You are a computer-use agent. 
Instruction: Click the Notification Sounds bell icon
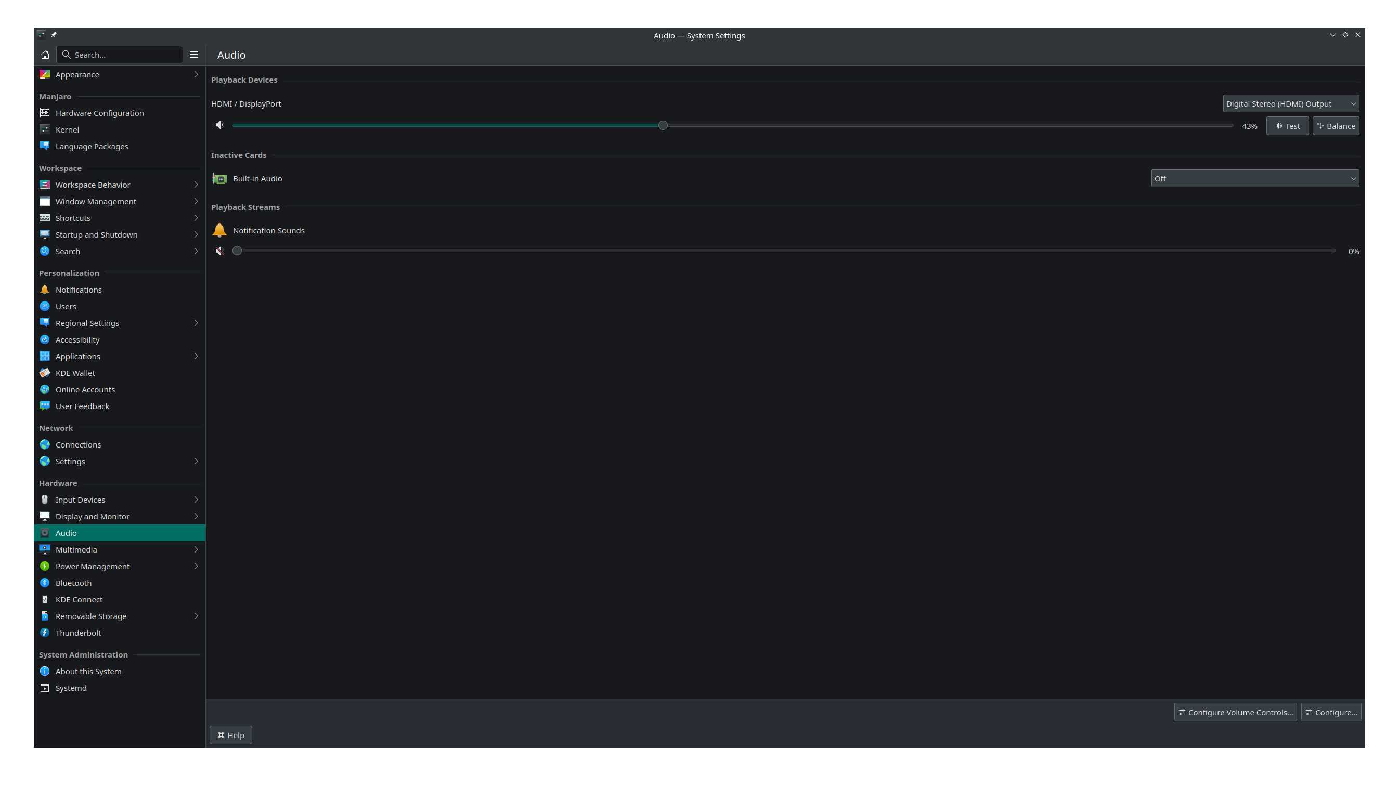pyautogui.click(x=219, y=230)
